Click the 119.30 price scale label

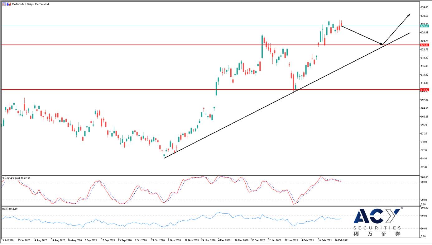click(425, 58)
